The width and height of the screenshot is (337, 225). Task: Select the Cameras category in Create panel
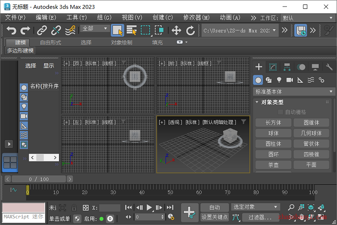pos(290,80)
